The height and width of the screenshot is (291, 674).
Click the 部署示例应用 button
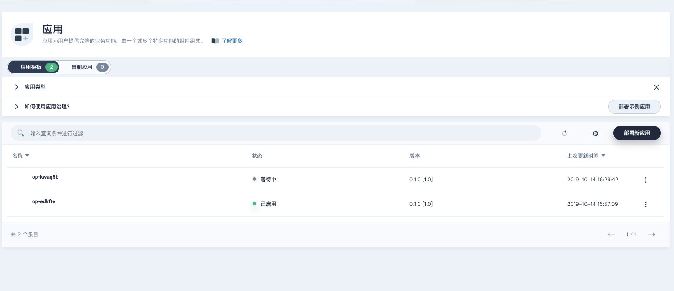tap(634, 107)
